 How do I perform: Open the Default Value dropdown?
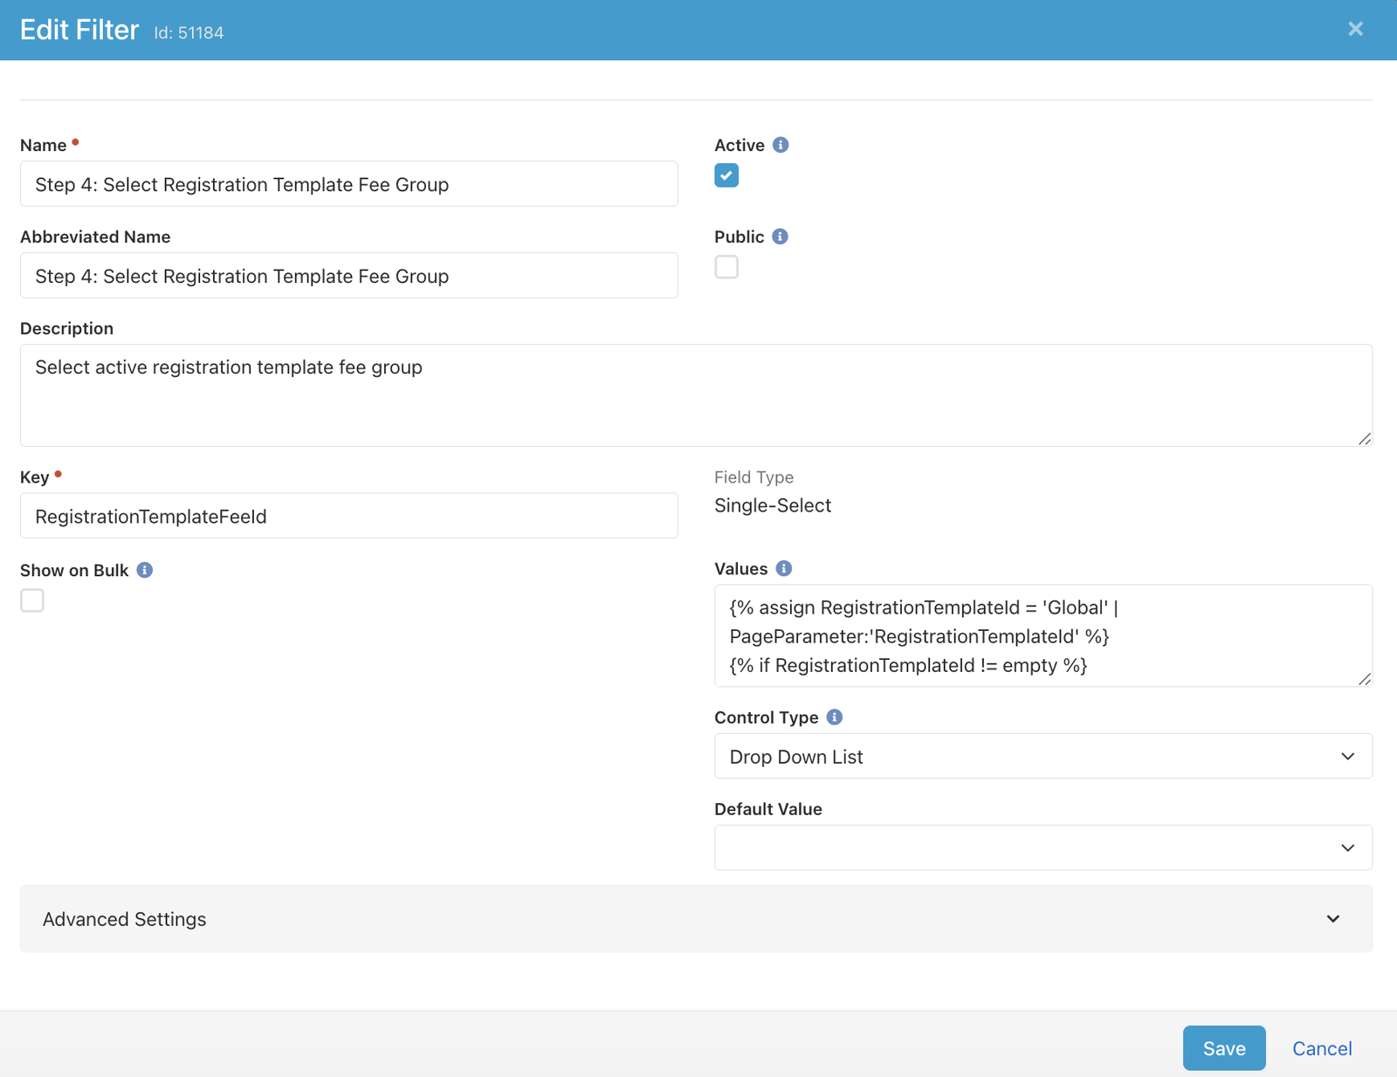[1043, 847]
